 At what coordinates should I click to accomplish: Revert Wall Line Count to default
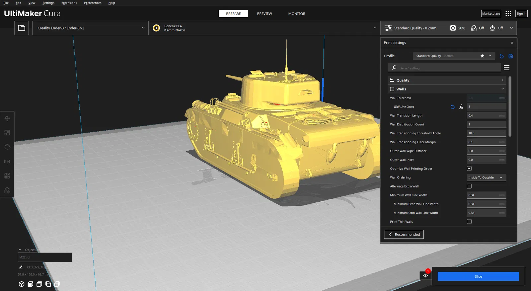[453, 107]
